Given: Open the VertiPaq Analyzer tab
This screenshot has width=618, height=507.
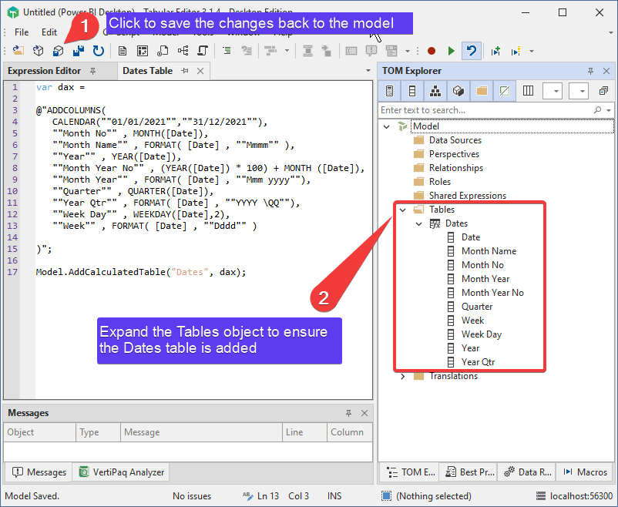Looking at the screenshot, I should click(122, 472).
